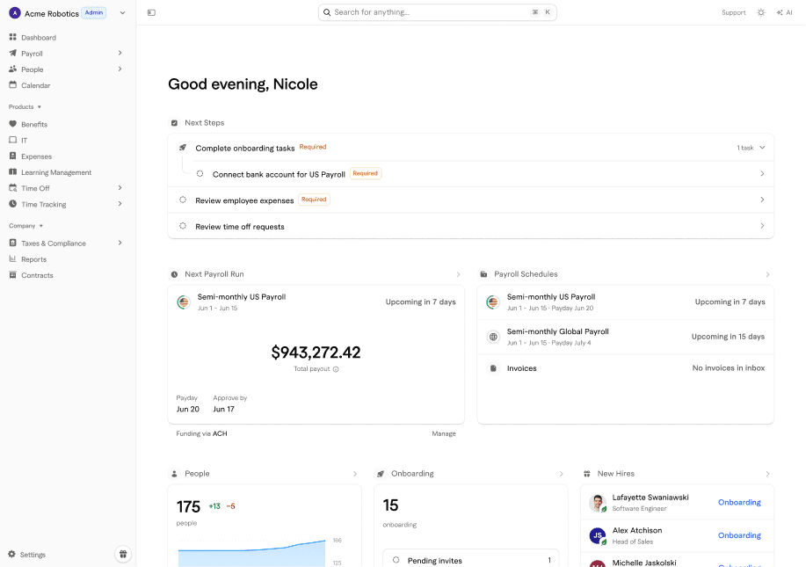This screenshot has width=806, height=567.
Task: Click Alex Atchison's JS avatar
Action: point(598,535)
